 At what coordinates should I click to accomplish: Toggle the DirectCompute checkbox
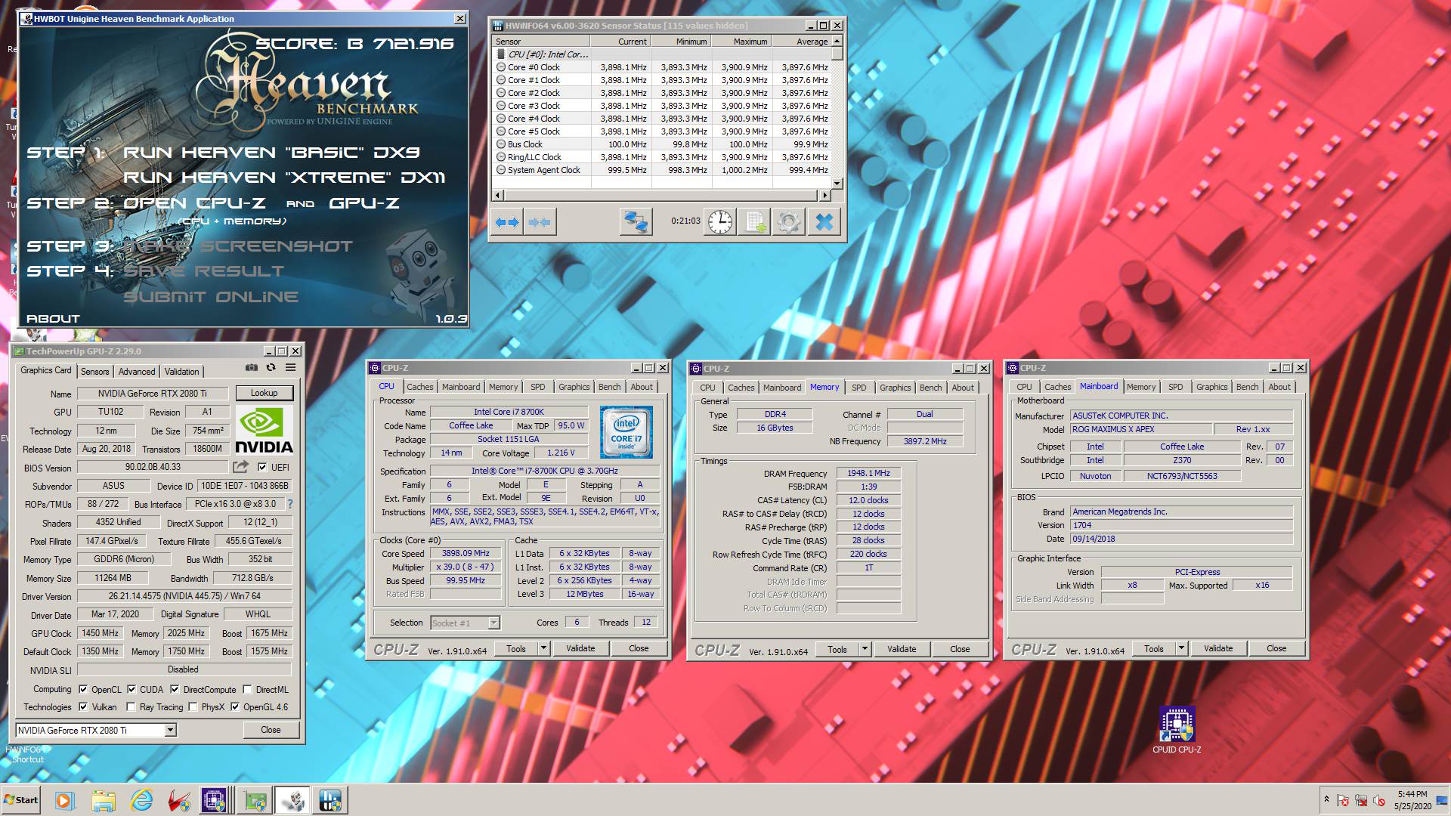click(175, 689)
